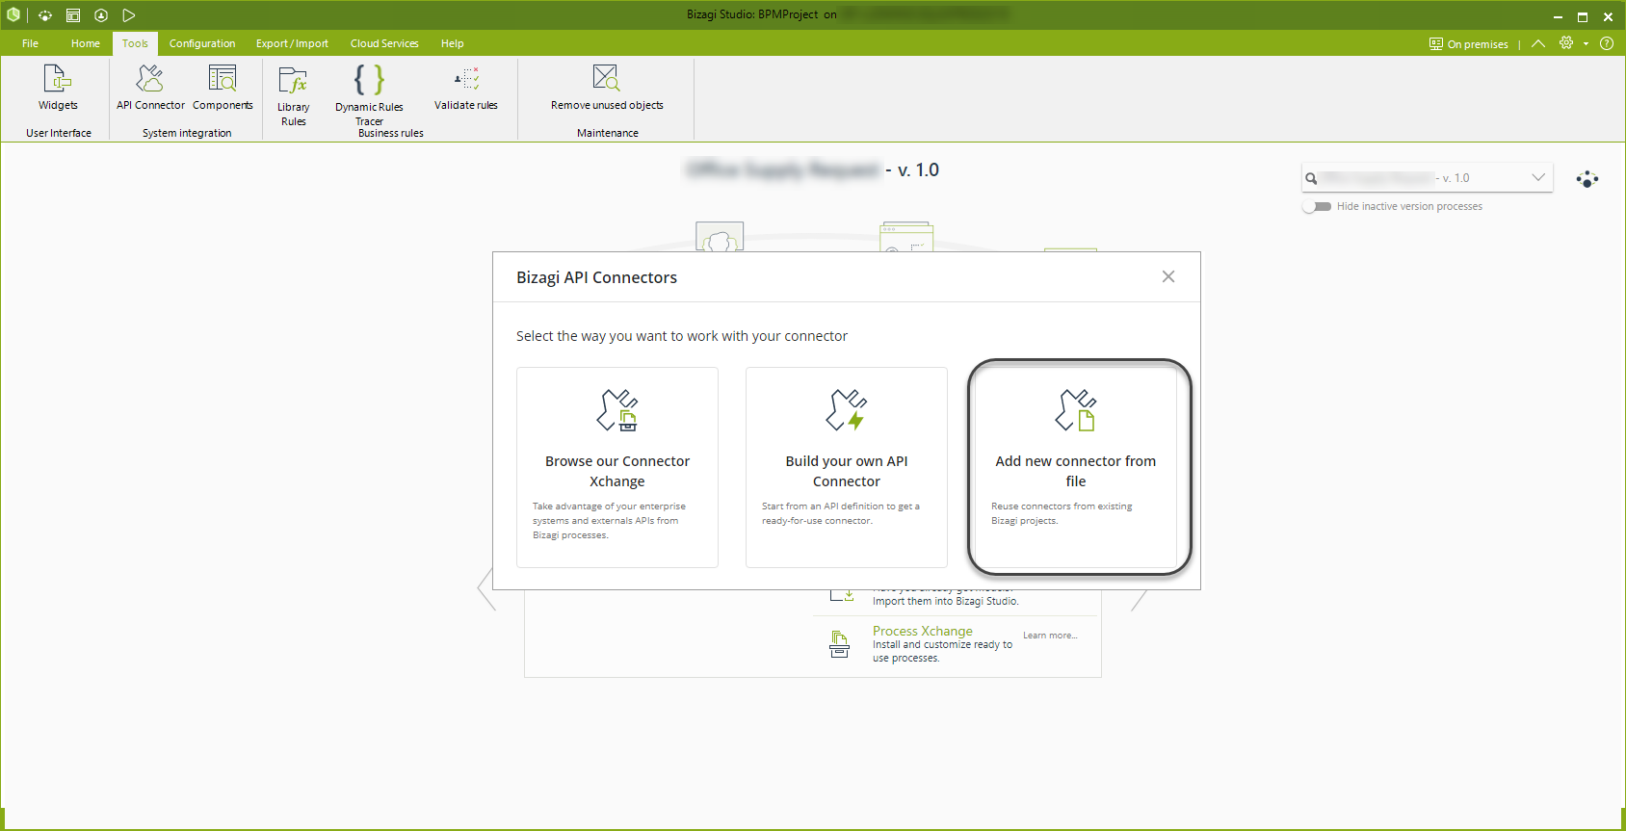Collapse the ribbon with the up chevron
The height and width of the screenshot is (831, 1626).
click(x=1538, y=43)
